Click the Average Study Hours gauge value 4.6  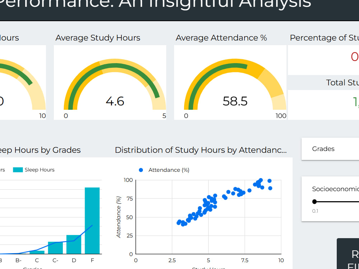[115, 101]
